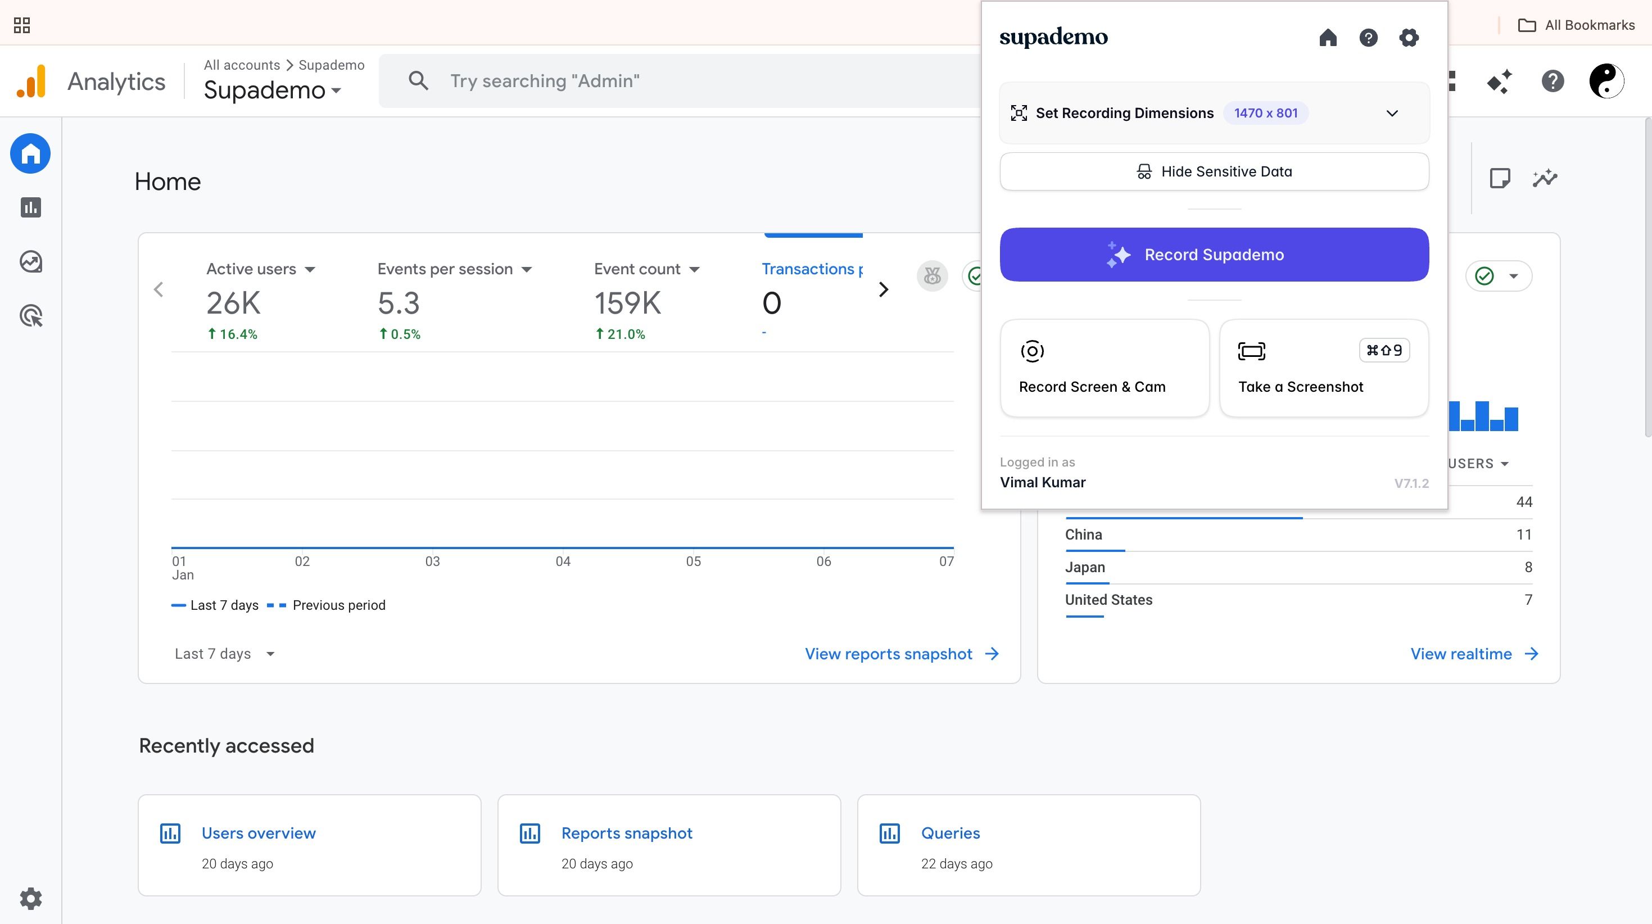1652x924 pixels.
Task: Click the browser tab groups grid icon
Action: [22, 25]
